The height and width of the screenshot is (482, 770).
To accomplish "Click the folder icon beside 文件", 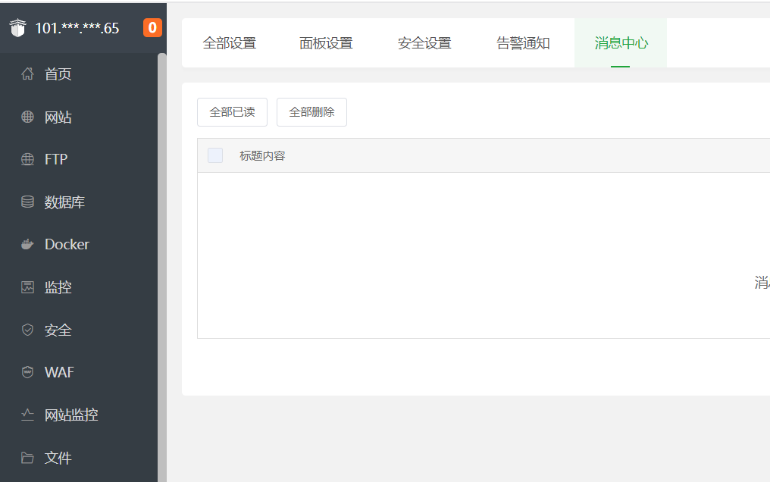I will 28,458.
